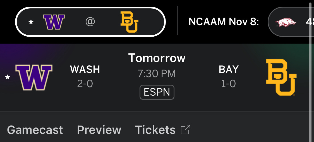Click the small star in the top scoreboard pill

point(31,22)
